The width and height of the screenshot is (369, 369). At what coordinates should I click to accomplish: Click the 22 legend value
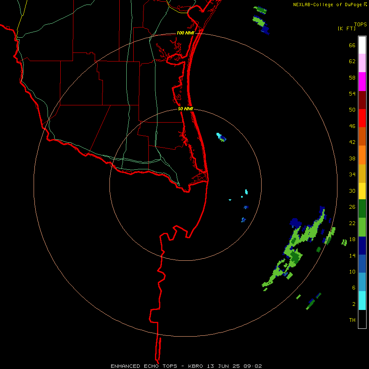(x=352, y=223)
